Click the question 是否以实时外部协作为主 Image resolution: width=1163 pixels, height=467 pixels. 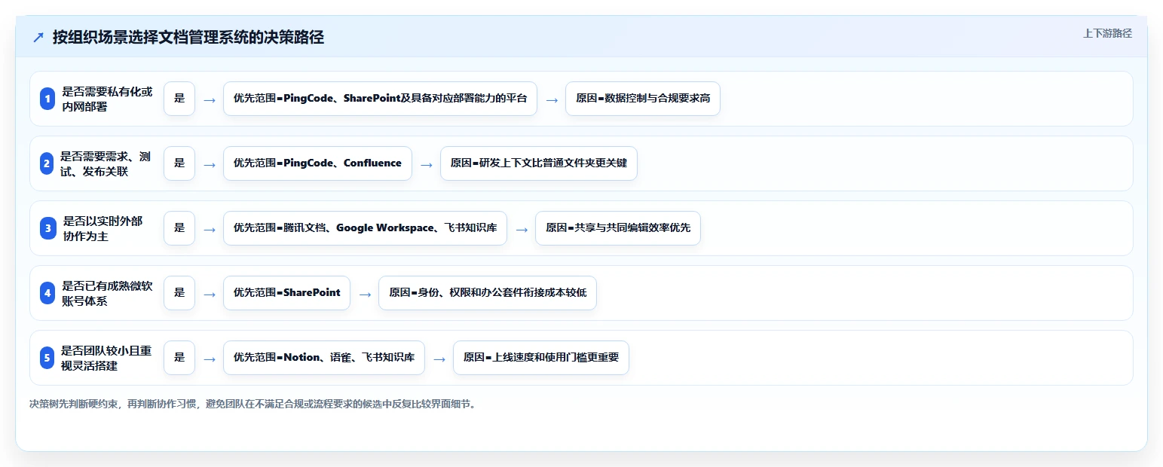[x=103, y=228]
